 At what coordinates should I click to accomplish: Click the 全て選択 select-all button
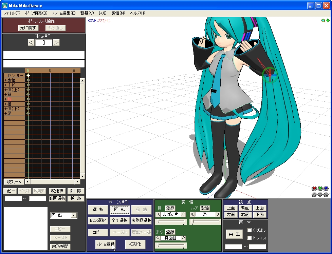point(119,220)
